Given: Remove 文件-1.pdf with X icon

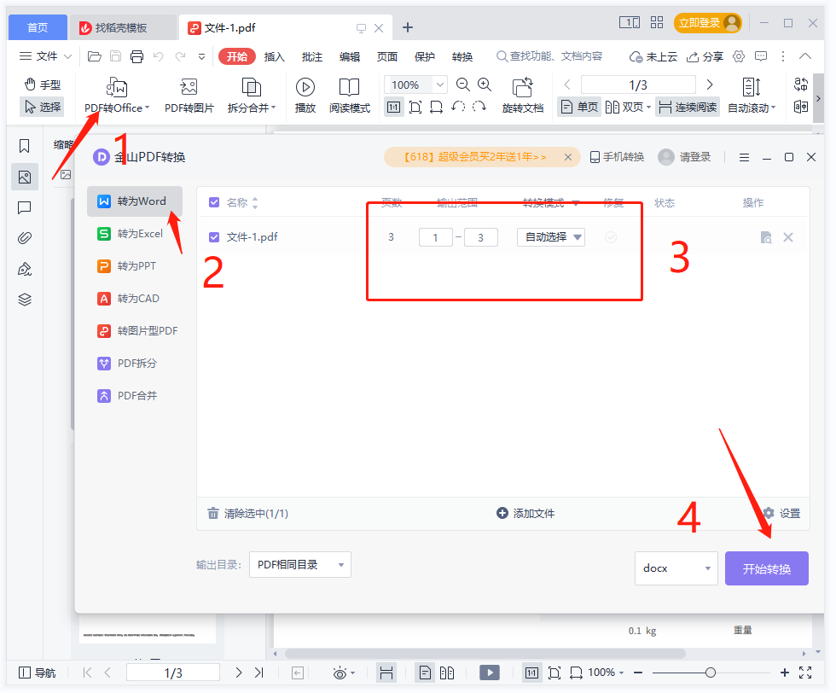Looking at the screenshot, I should pyautogui.click(x=788, y=237).
